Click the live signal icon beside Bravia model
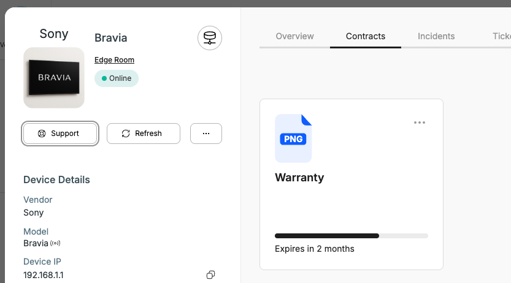 (x=55, y=243)
